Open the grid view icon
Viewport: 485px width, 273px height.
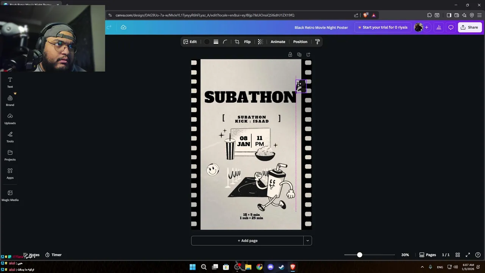click(458, 255)
